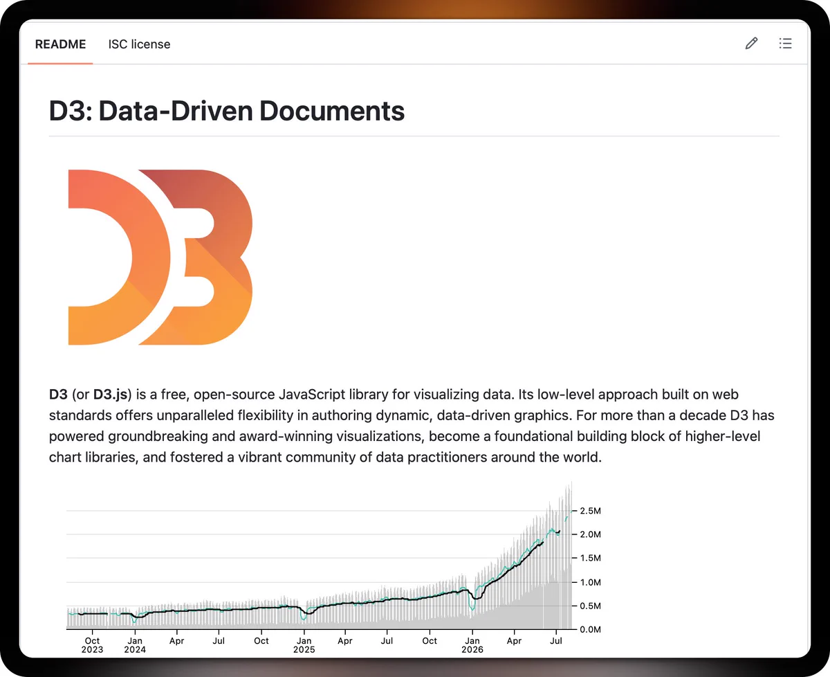This screenshot has height=677, width=830.
Task: Click the 0.0M axis label
Action: (x=590, y=629)
